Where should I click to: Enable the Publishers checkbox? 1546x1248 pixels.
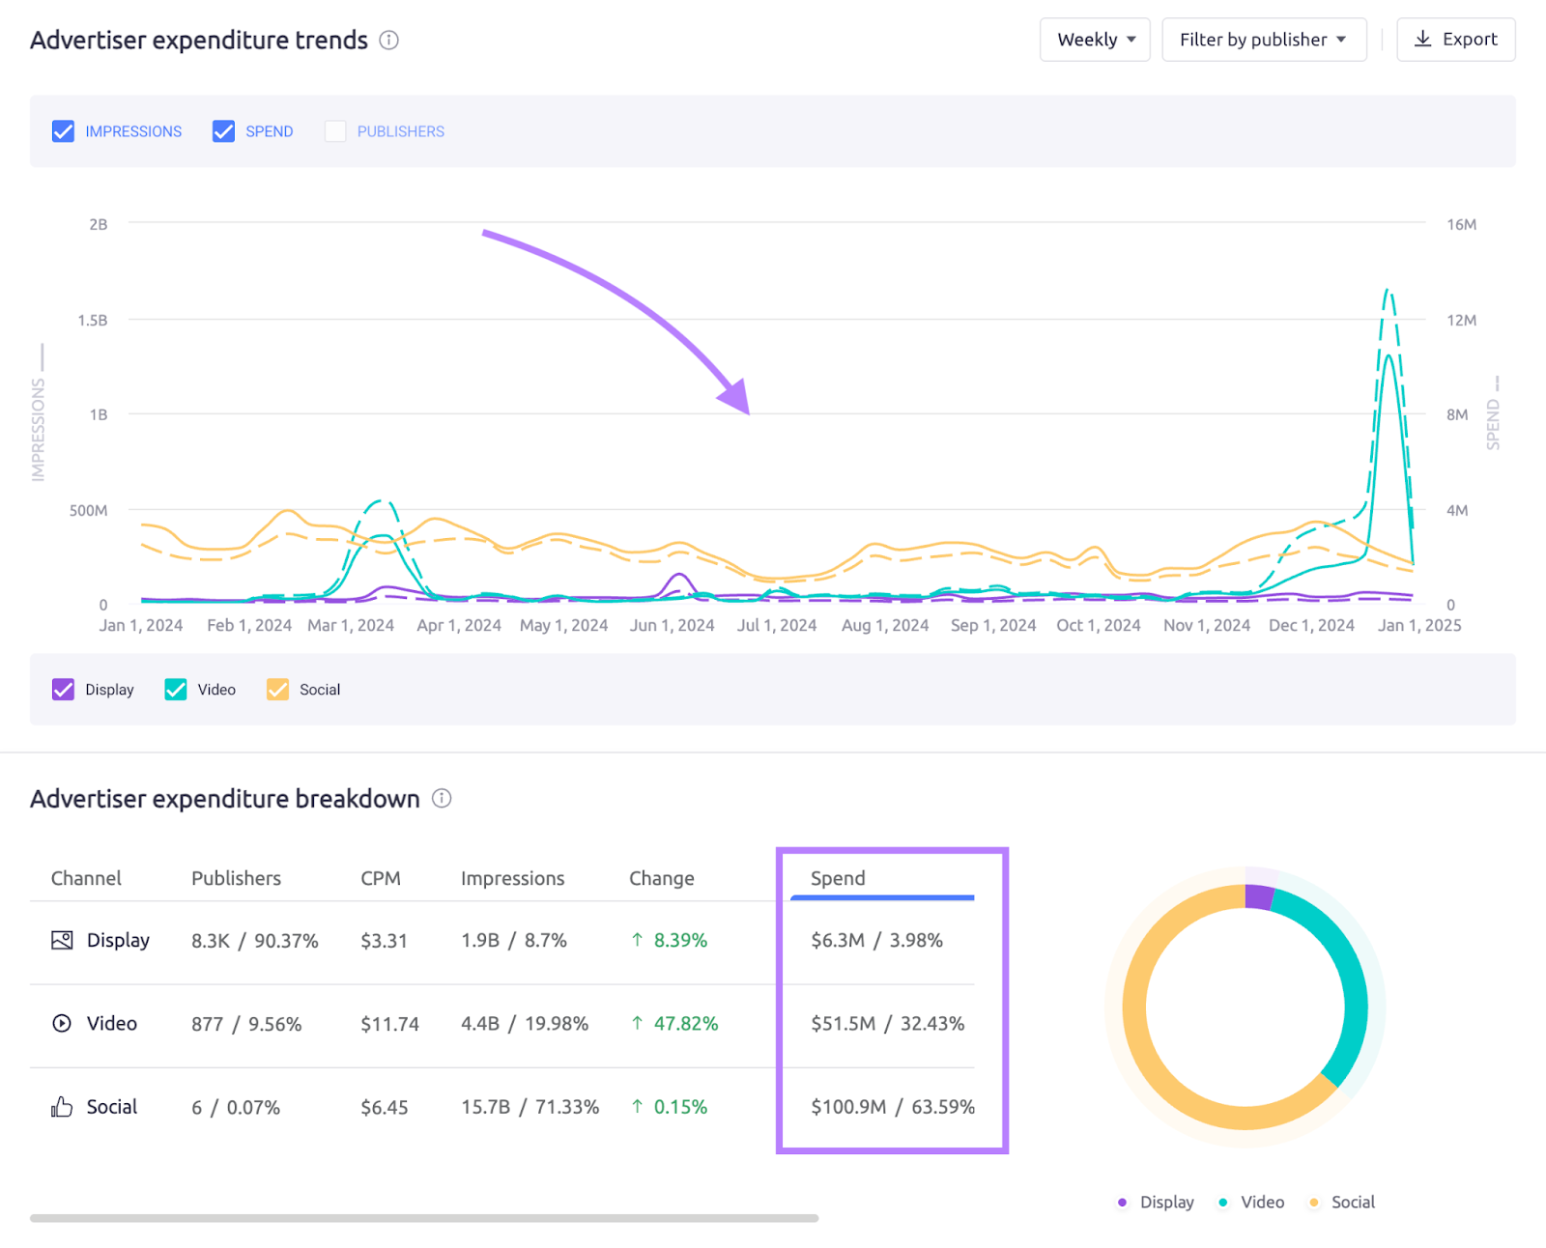335,130
